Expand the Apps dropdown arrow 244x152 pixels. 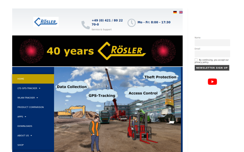(25, 117)
